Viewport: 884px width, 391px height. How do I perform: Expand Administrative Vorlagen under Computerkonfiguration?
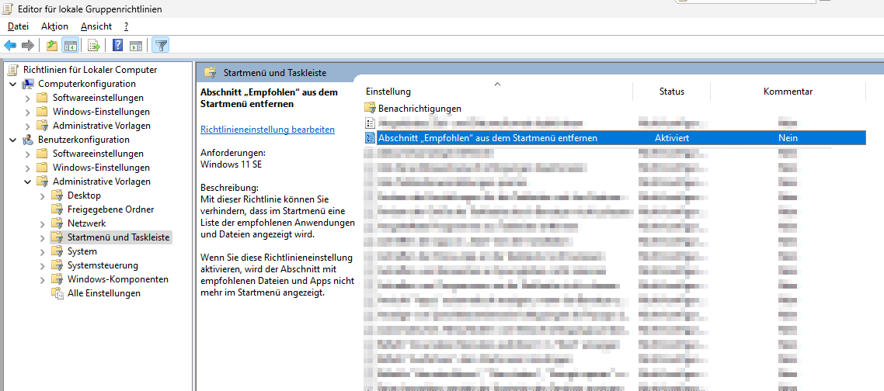(28, 126)
